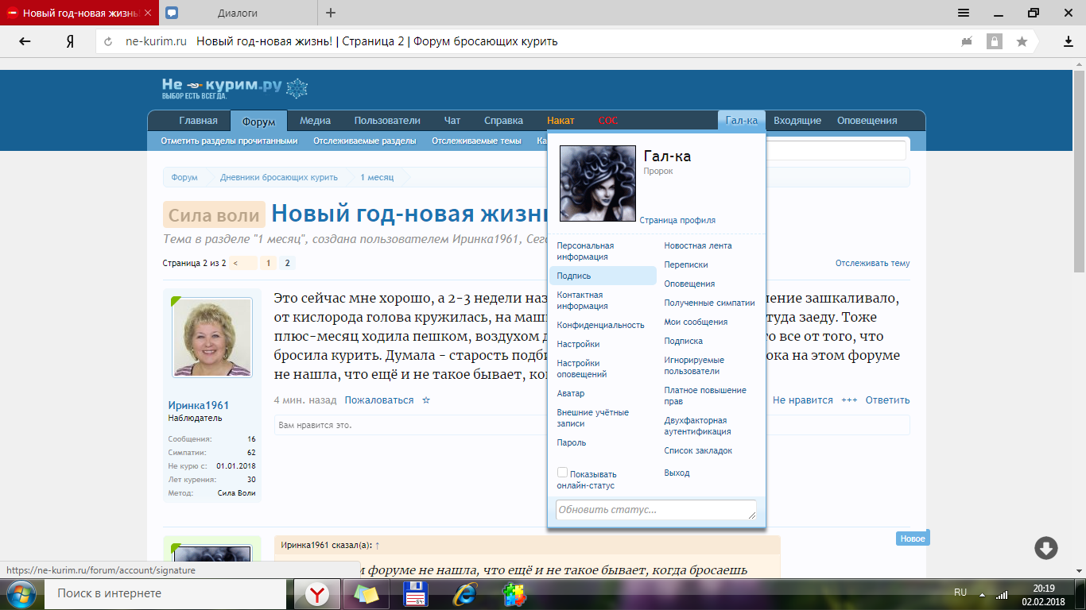The width and height of the screenshot is (1086, 610).
Task: Open the orange 'Накат' tab
Action: click(560, 121)
